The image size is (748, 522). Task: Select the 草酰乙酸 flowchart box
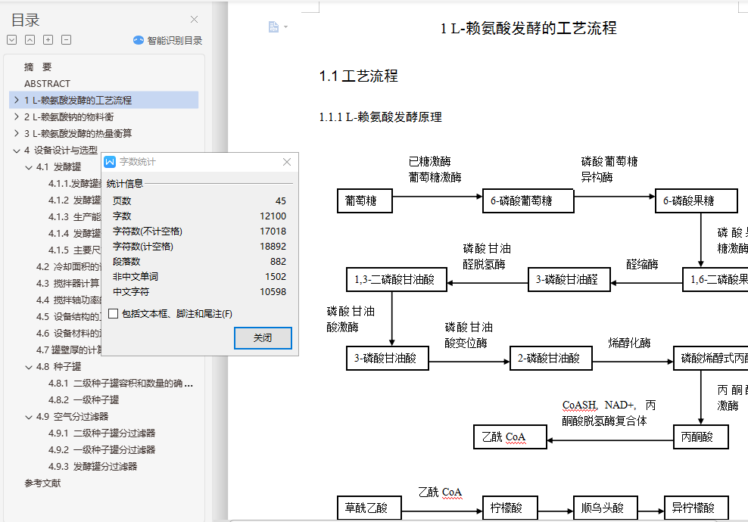click(x=369, y=508)
